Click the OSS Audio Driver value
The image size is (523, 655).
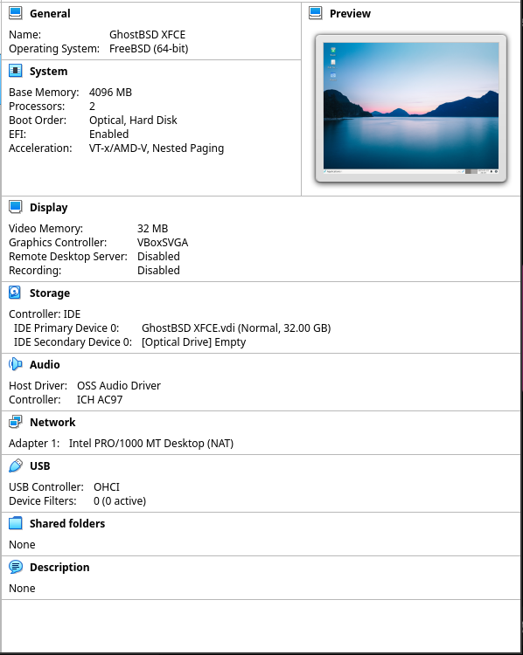pos(119,385)
